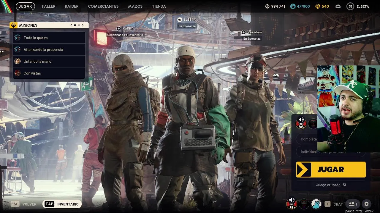The width and height of the screenshot is (380, 213).
Task: Click the blue token icon beside 47/800
Action: click(293, 6)
